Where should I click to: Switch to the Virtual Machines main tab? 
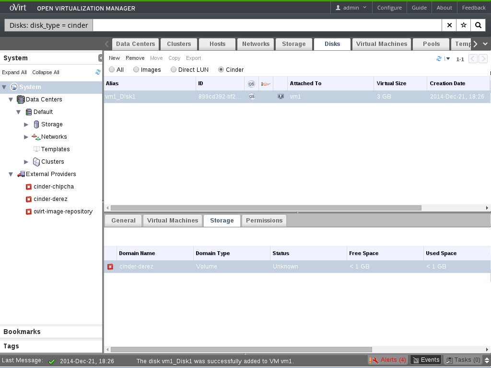pyautogui.click(x=381, y=44)
